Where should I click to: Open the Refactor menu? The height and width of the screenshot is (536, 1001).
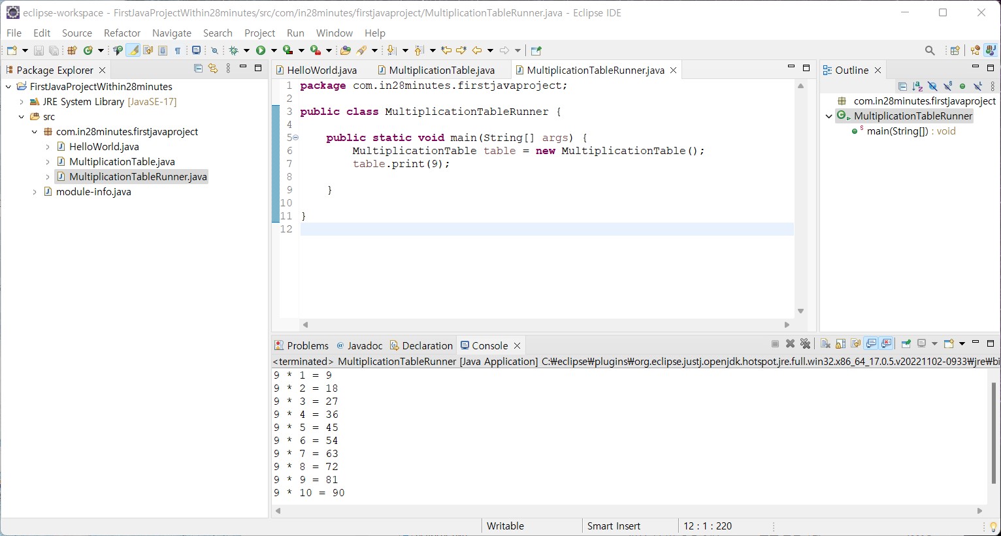pyautogui.click(x=122, y=33)
